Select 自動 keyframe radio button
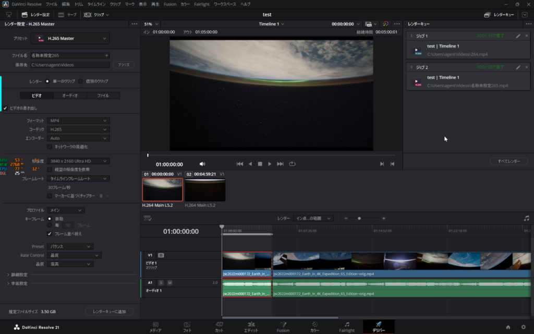The height and width of the screenshot is (334, 534). [x=50, y=219]
